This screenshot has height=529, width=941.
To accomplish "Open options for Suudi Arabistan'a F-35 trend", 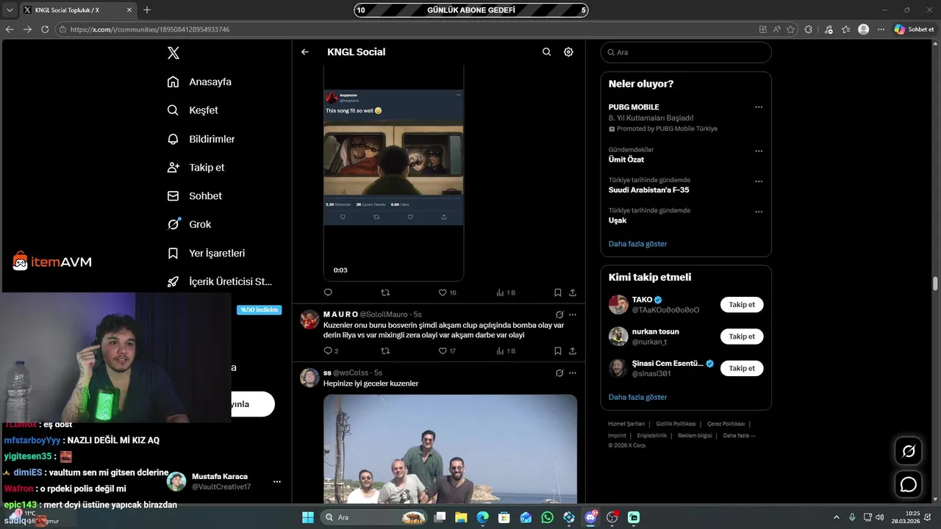I will point(759,181).
